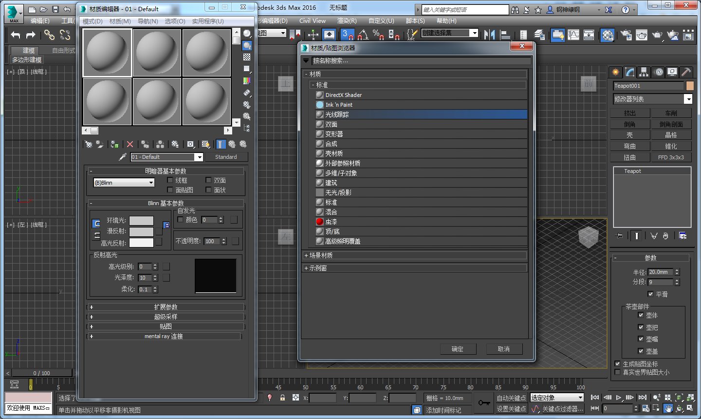Image resolution: width=701 pixels, height=419 pixels.
Task: Open 实用程序(U) menu in Material Editor
Action: pos(208,21)
